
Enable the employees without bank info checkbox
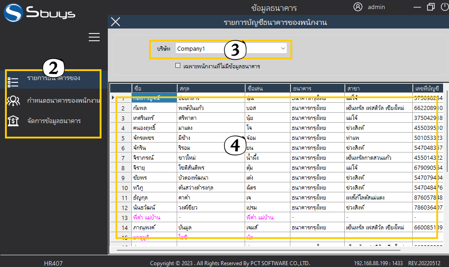pyautogui.click(x=178, y=66)
